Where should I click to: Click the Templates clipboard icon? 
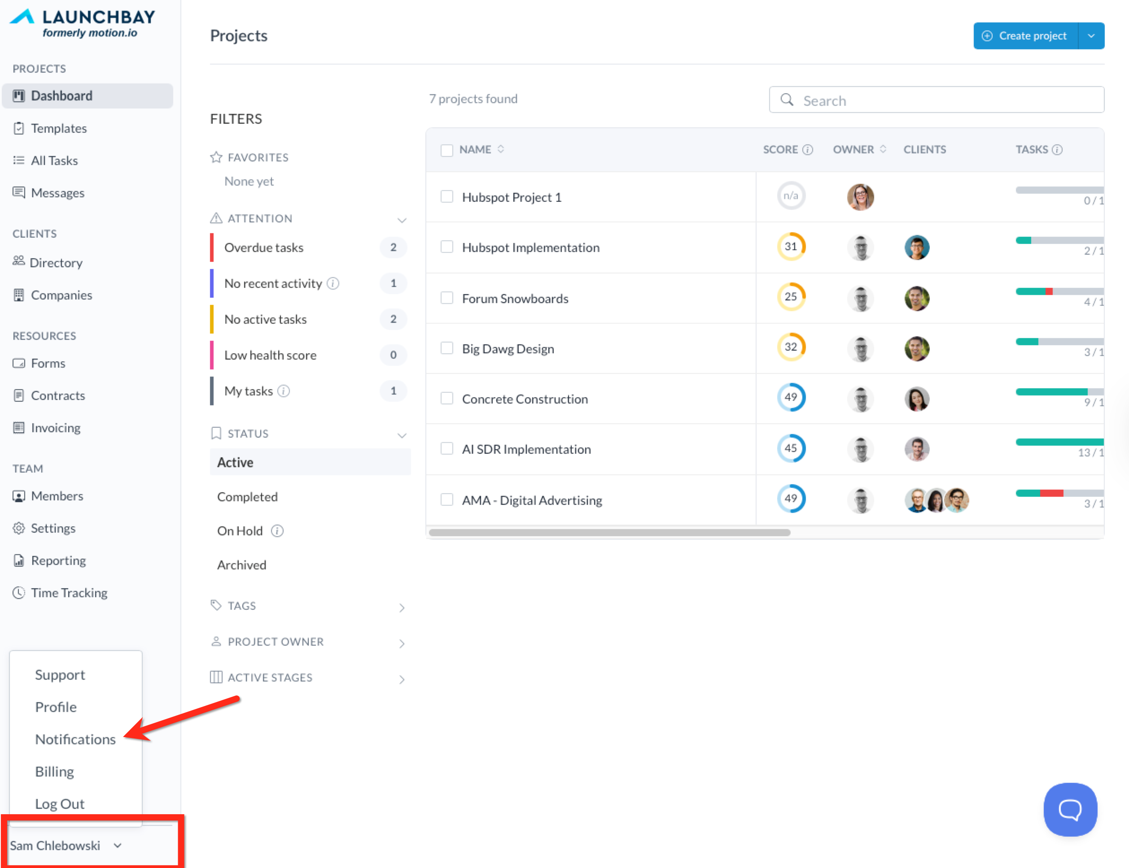point(18,128)
